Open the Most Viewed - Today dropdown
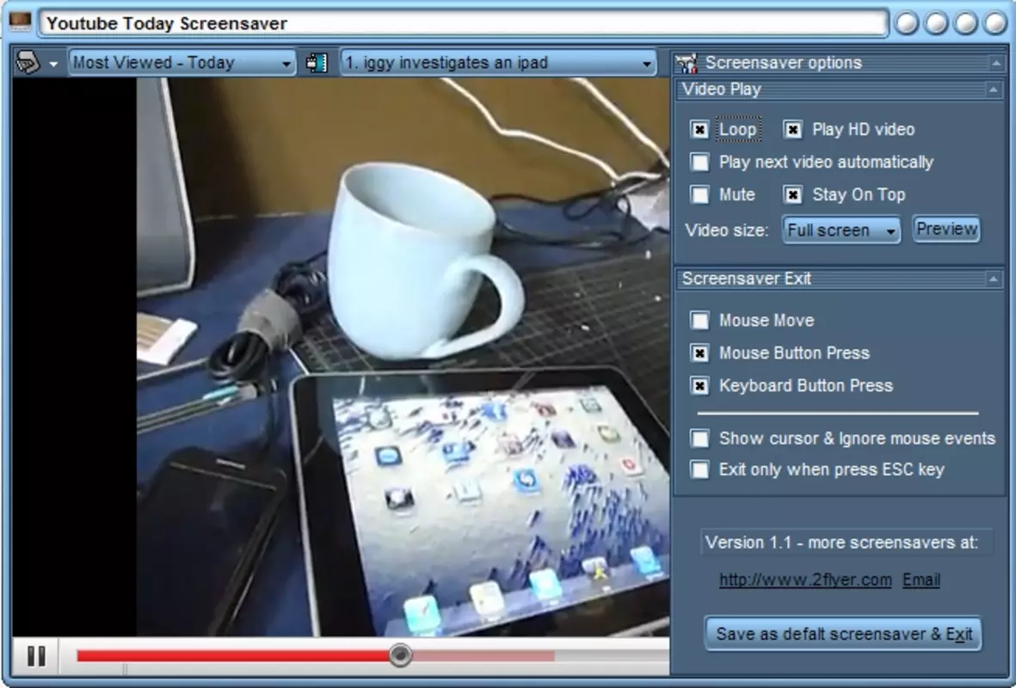 [182, 63]
